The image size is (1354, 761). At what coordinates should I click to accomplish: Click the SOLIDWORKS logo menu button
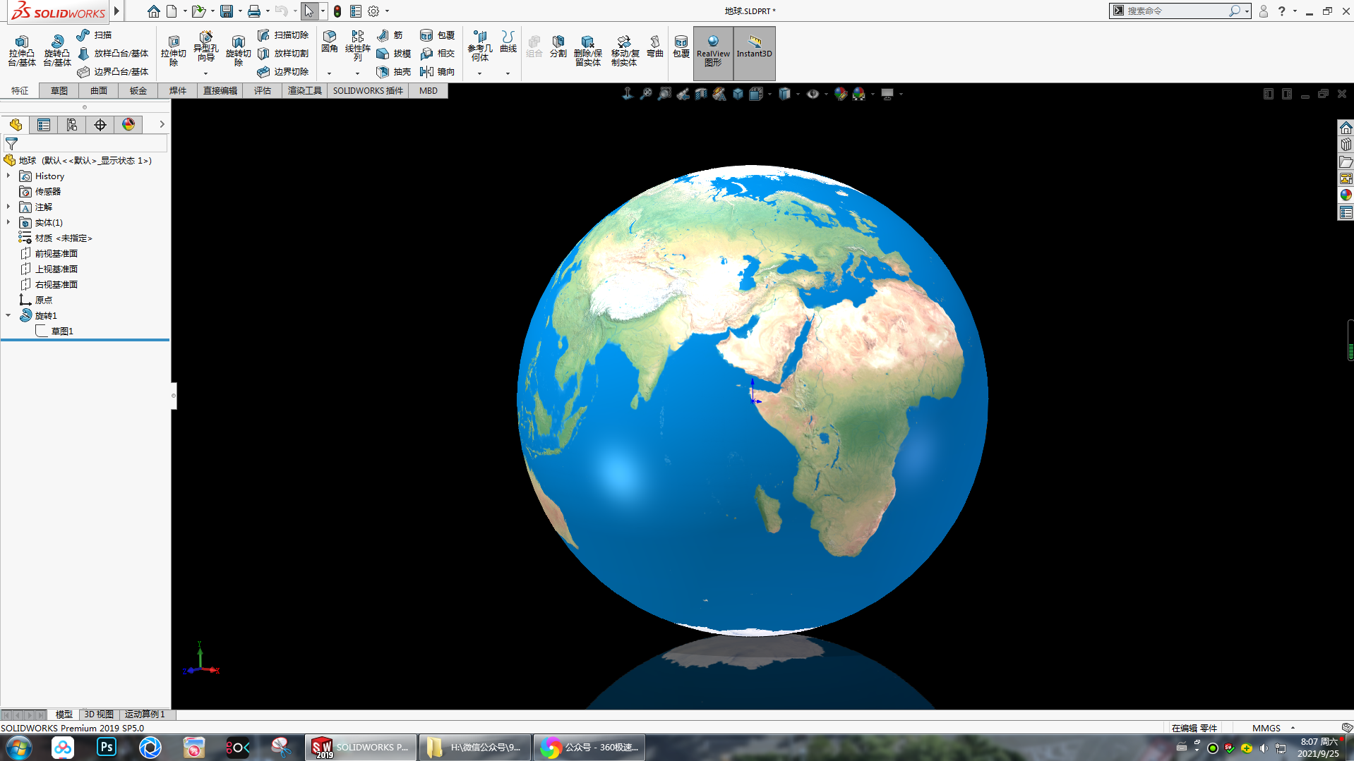(58, 11)
